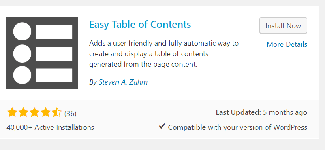325x150 pixels.
Task: Click the third gold rating star
Action: (x=34, y=112)
